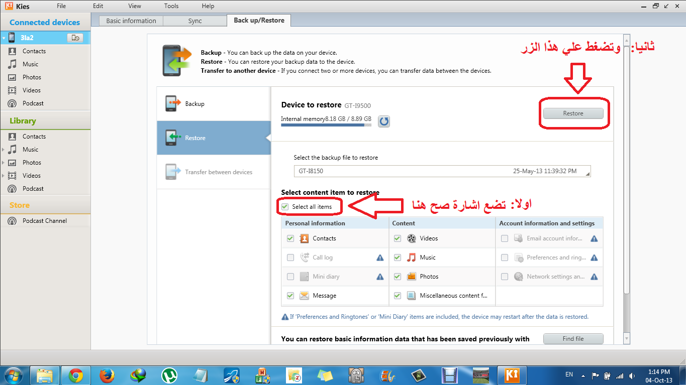686x385 pixels.
Task: Open the Tools menu
Action: (x=171, y=6)
